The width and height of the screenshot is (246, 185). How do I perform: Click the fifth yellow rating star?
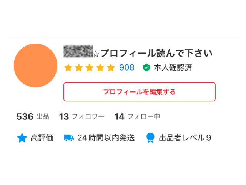tap(111, 68)
